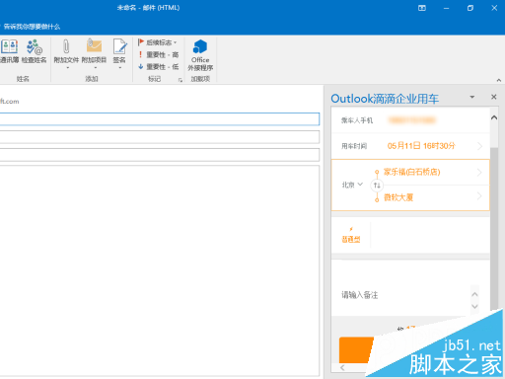Click the horizontal scroll left arrow
Image resolution: width=505 pixels, height=379 pixels.
(342, 368)
